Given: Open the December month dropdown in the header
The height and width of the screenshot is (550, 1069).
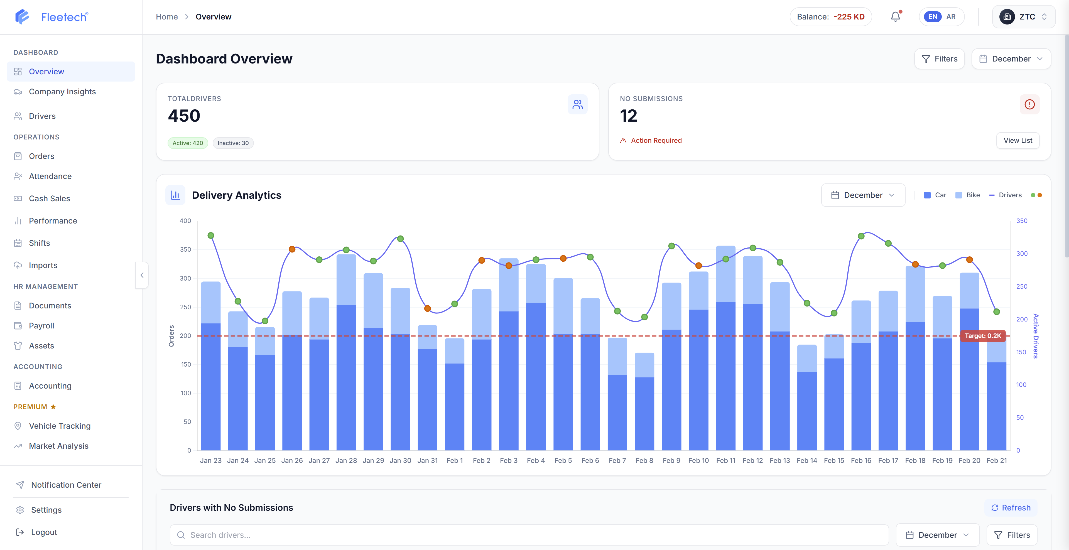Looking at the screenshot, I should coord(1011,58).
